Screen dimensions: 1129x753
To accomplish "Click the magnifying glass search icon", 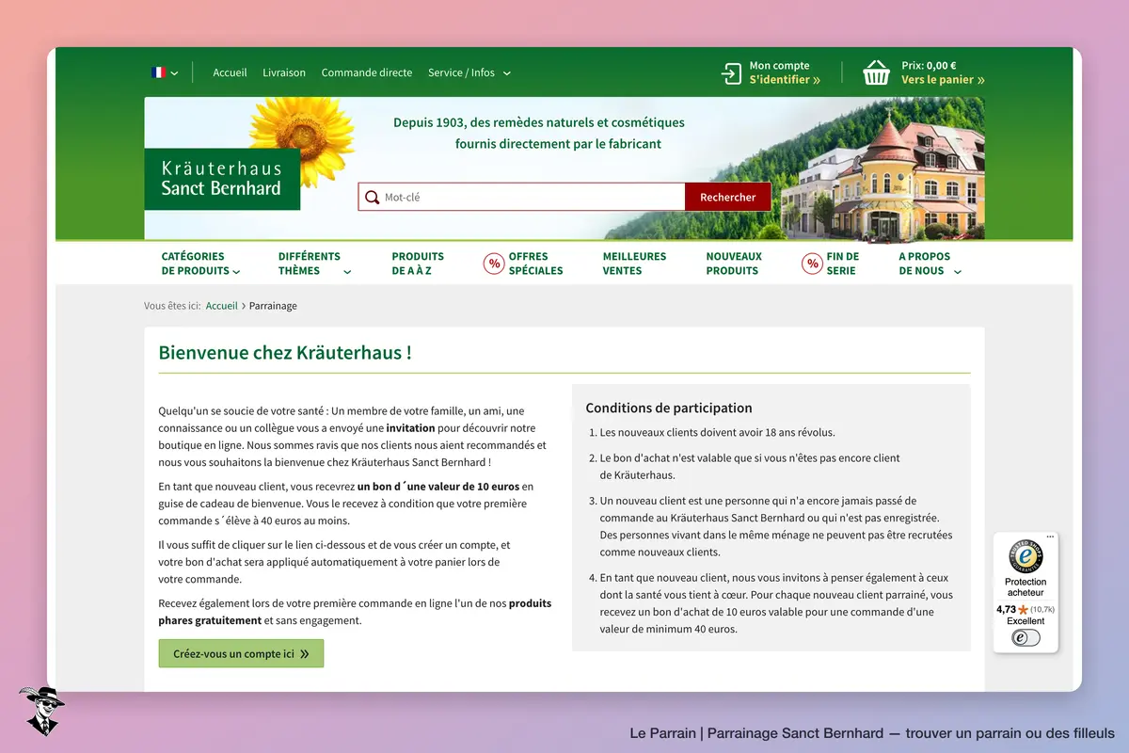I will tap(373, 198).
